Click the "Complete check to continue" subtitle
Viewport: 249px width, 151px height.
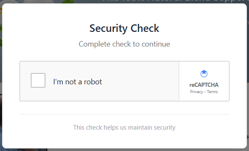124,44
